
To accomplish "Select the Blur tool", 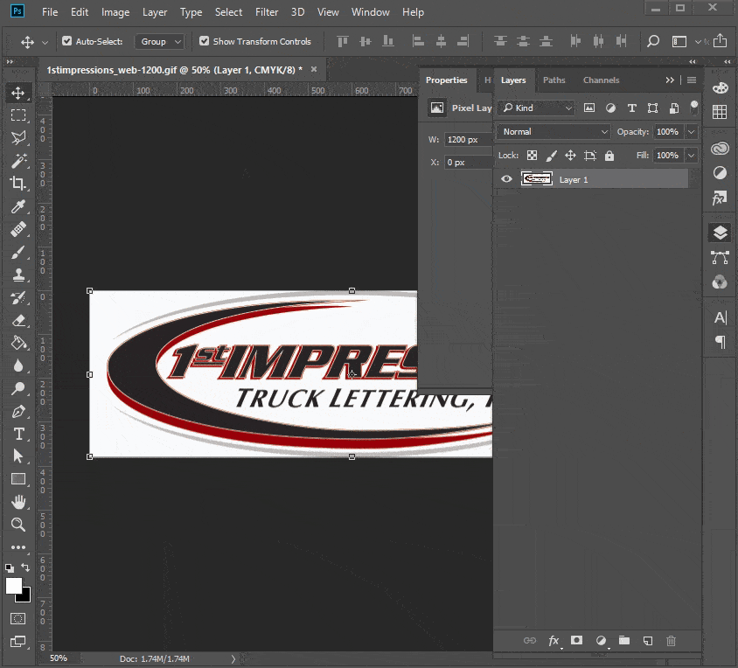I will click(18, 365).
